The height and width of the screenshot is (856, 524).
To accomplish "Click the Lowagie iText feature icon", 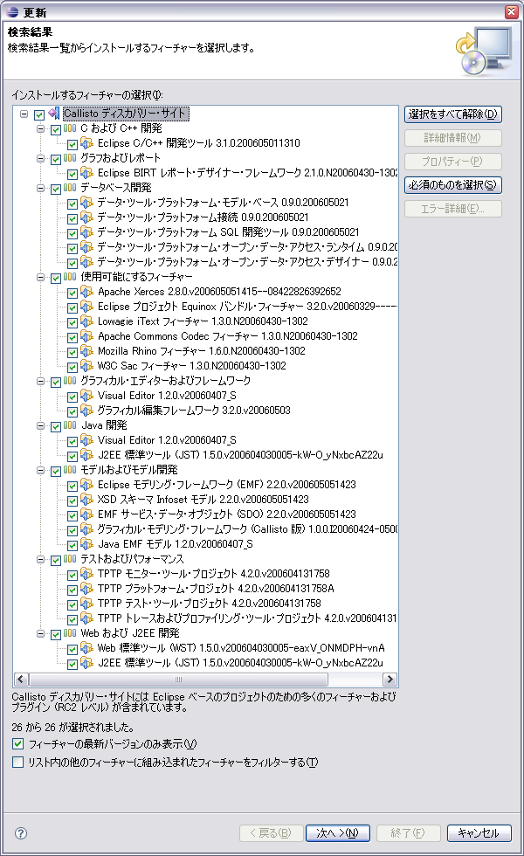I will [x=86, y=321].
